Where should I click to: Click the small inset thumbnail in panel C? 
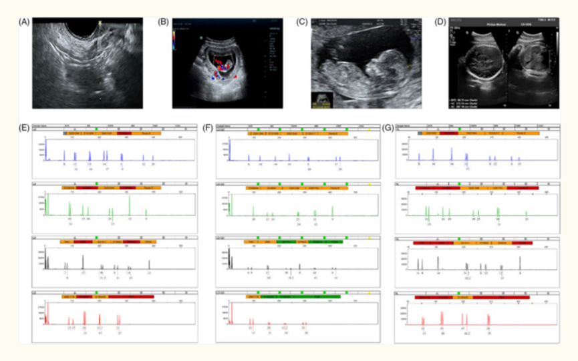[321, 100]
